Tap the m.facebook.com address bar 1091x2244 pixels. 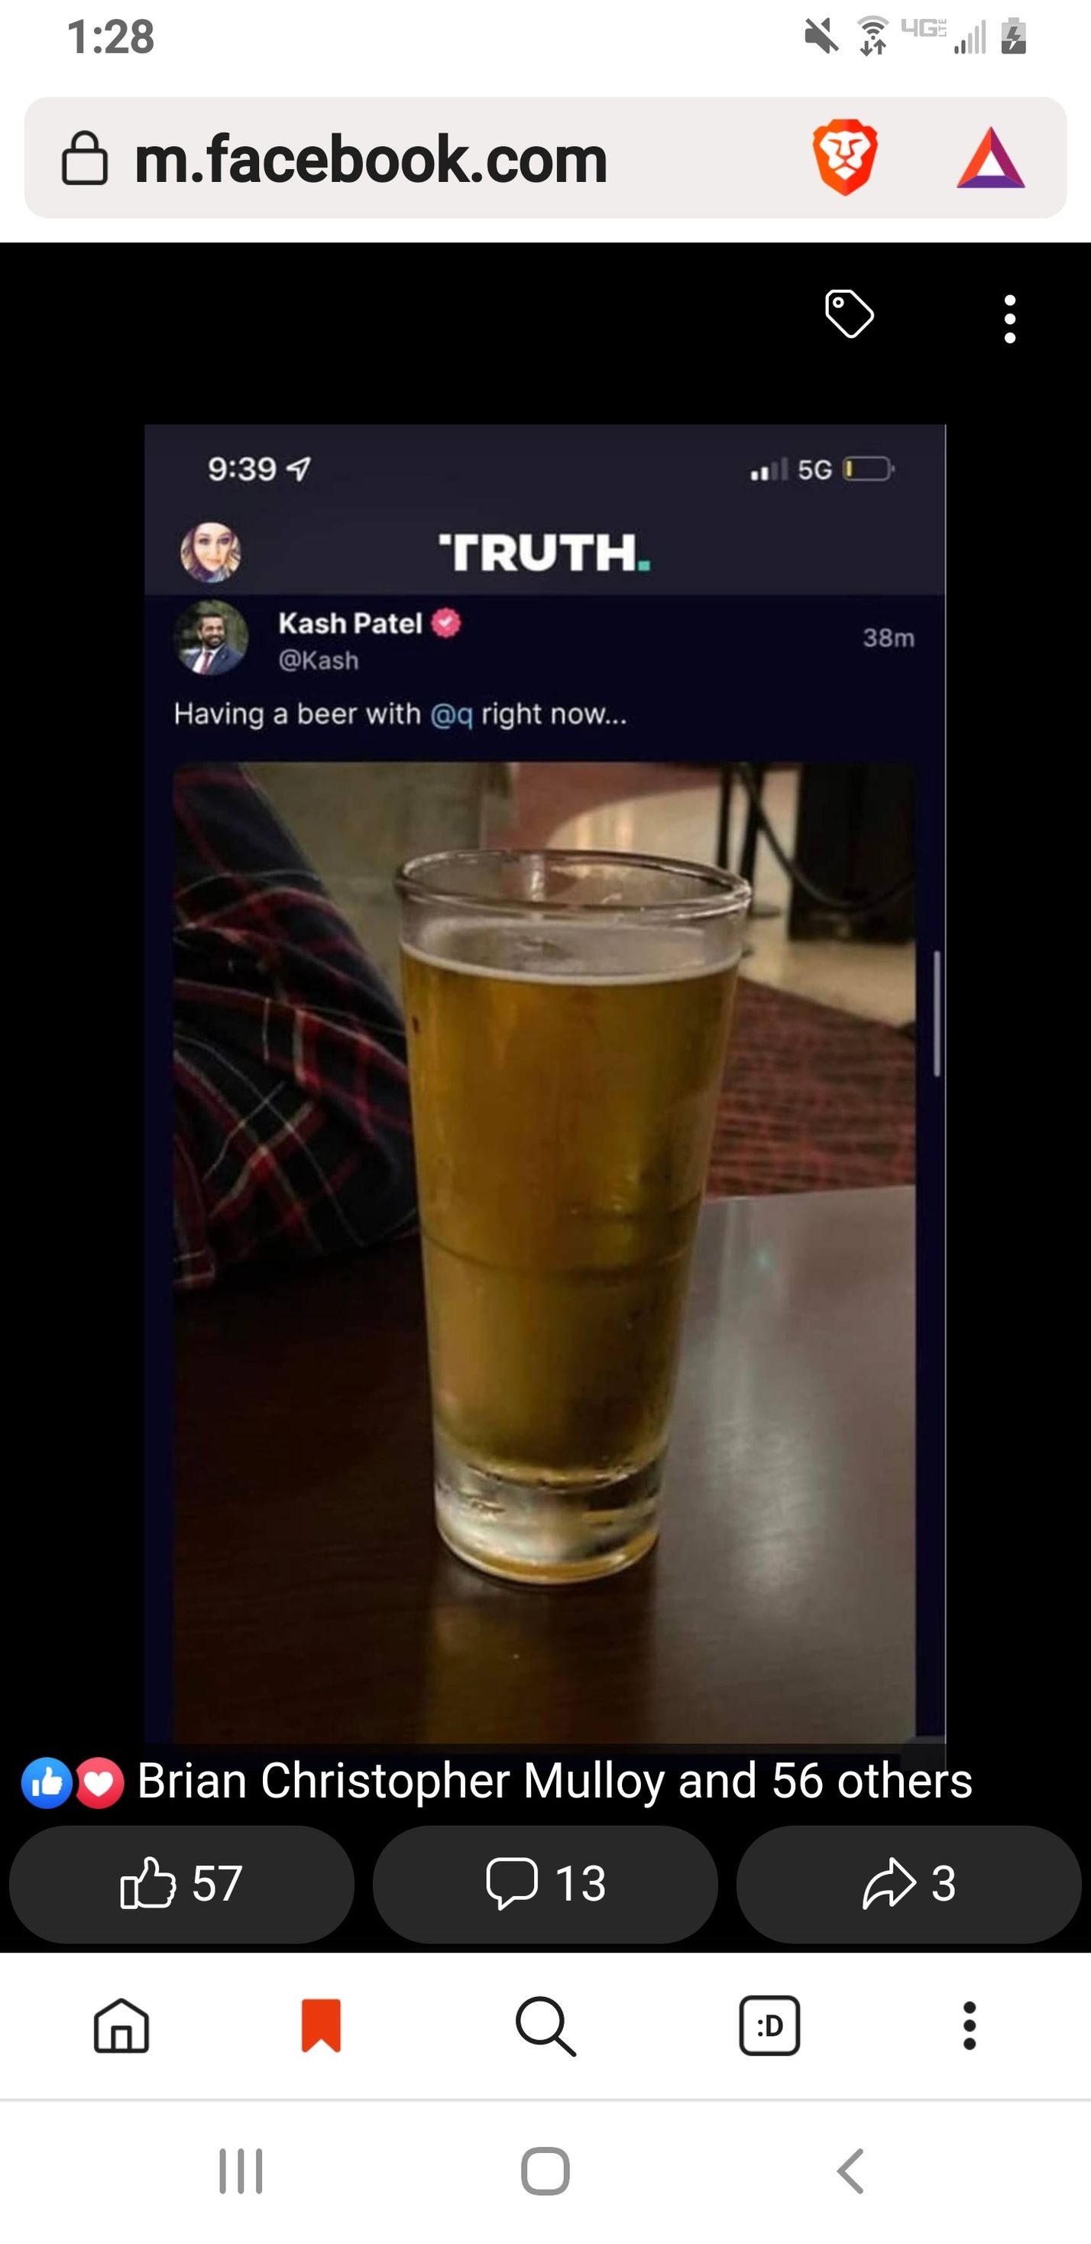(545, 158)
